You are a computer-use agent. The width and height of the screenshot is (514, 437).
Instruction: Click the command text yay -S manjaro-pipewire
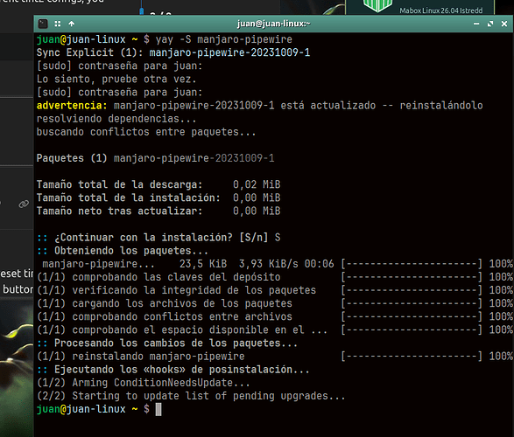tap(224, 39)
